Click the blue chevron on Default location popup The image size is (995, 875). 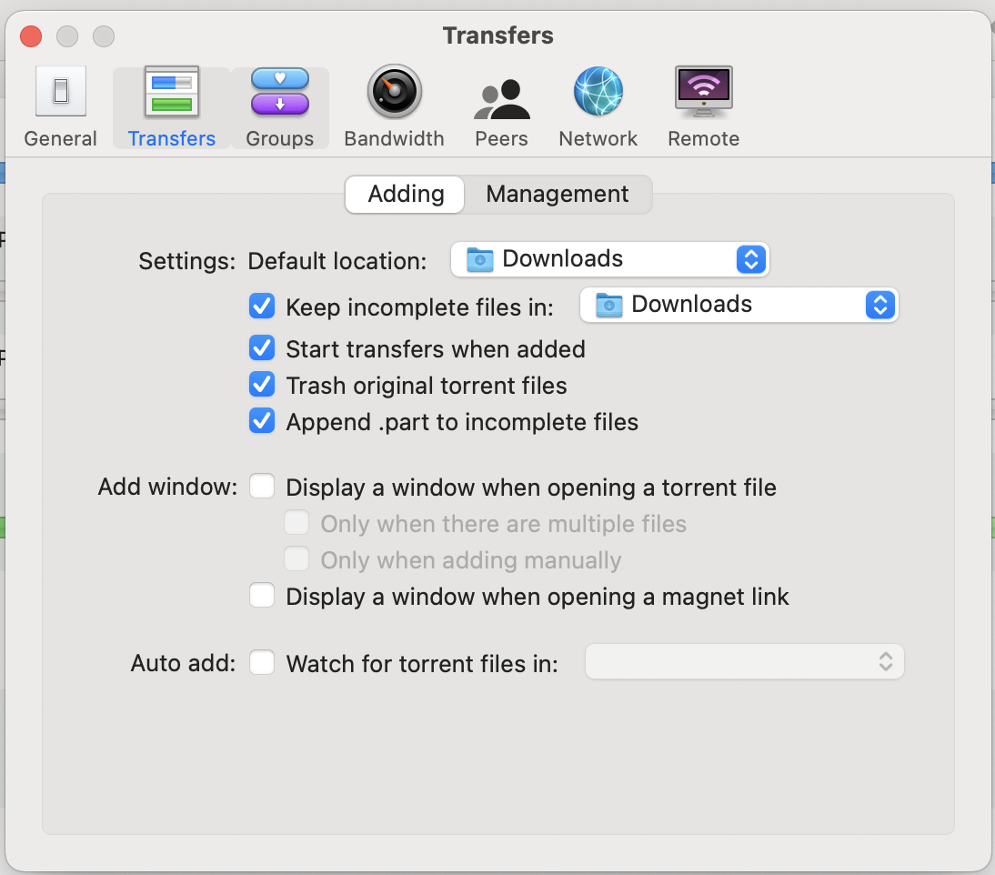coord(750,259)
